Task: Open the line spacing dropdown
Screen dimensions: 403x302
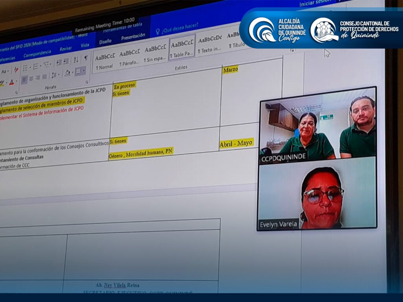Action: [x=55, y=75]
